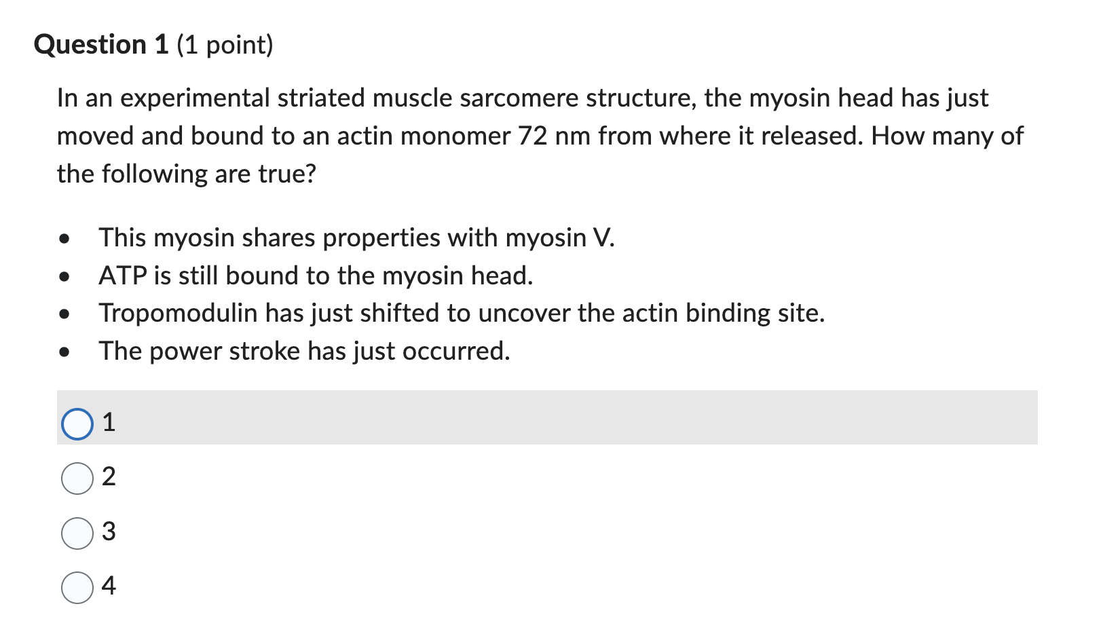Click the number 1 answer label text
Screen dimensions: 1120x619
point(109,422)
